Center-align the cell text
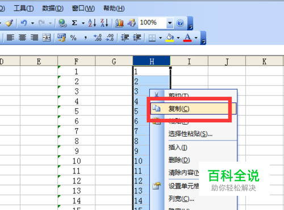This screenshot has width=284, height=210. [22, 38]
